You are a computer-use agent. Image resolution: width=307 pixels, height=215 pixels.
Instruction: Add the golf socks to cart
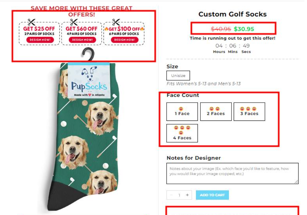pos(212,195)
